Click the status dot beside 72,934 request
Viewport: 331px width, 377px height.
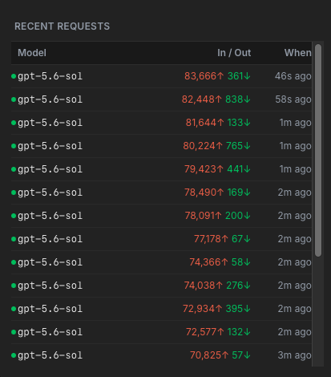click(14, 309)
